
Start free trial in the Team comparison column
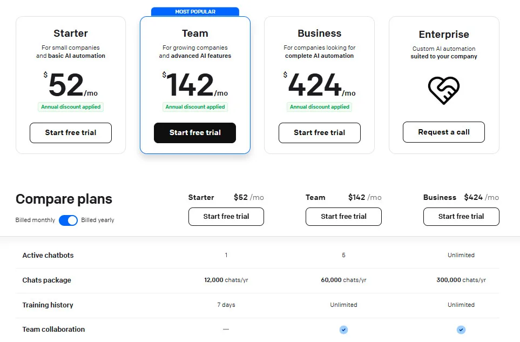343,217
